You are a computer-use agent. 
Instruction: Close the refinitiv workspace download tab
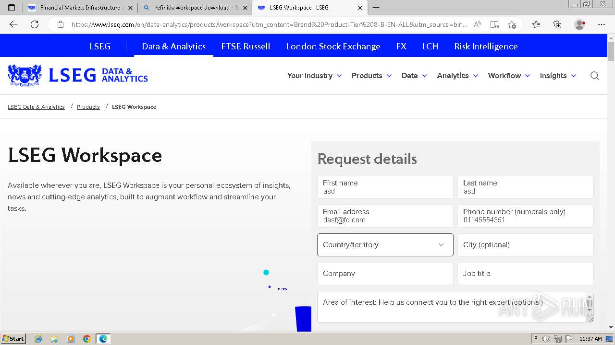tap(245, 8)
